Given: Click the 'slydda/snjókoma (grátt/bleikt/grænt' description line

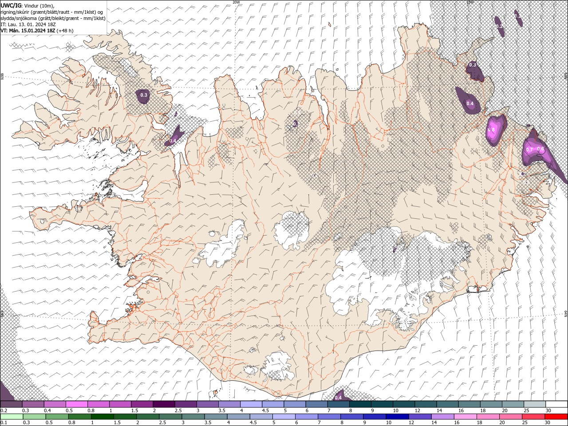Looking at the screenshot, I should click(53, 18).
